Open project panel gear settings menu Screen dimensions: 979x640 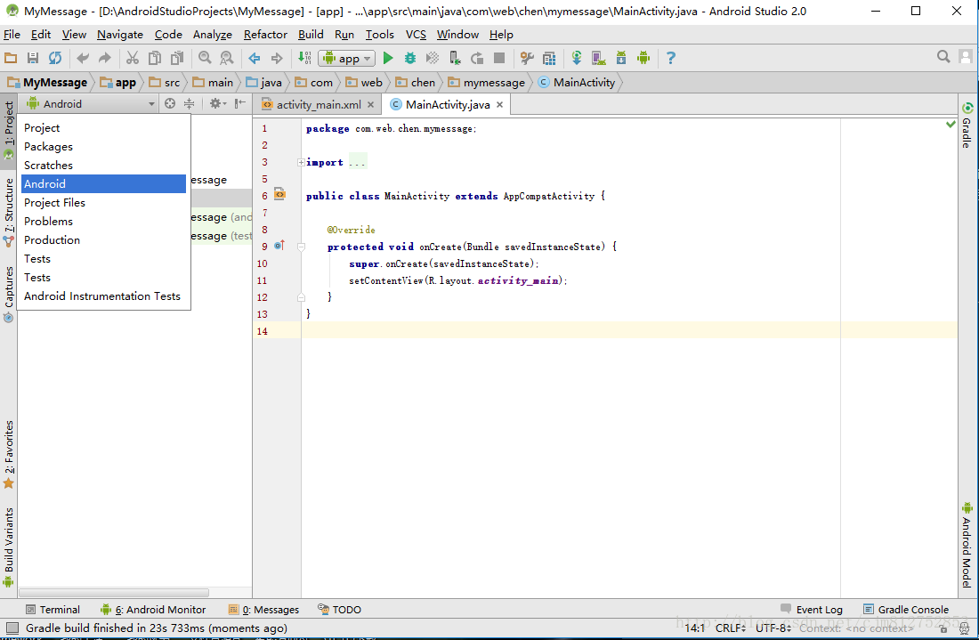click(217, 103)
